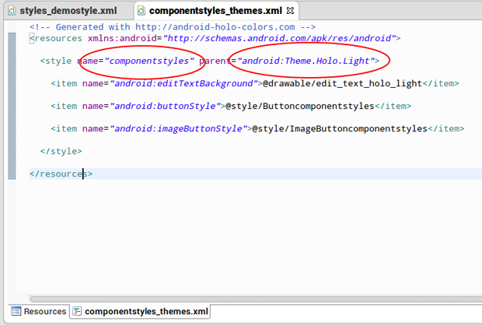Screen dimensions: 482x325
Task: Close the componentstyles_themes.xml tab
Action: click(290, 11)
